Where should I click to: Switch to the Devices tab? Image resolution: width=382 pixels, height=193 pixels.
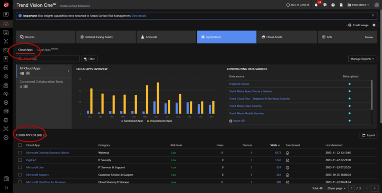click(x=45, y=37)
